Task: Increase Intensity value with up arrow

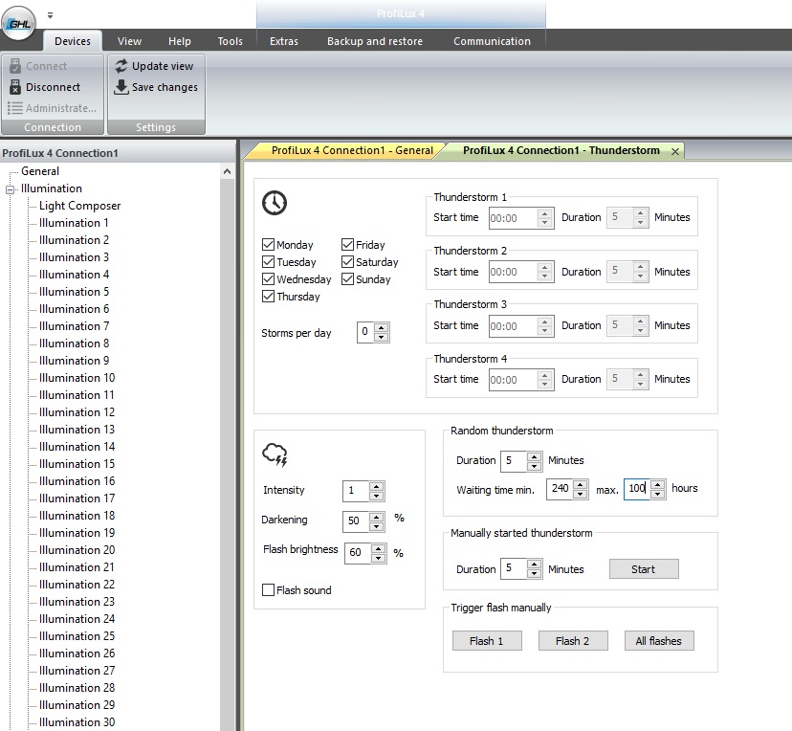Action: pos(376,486)
